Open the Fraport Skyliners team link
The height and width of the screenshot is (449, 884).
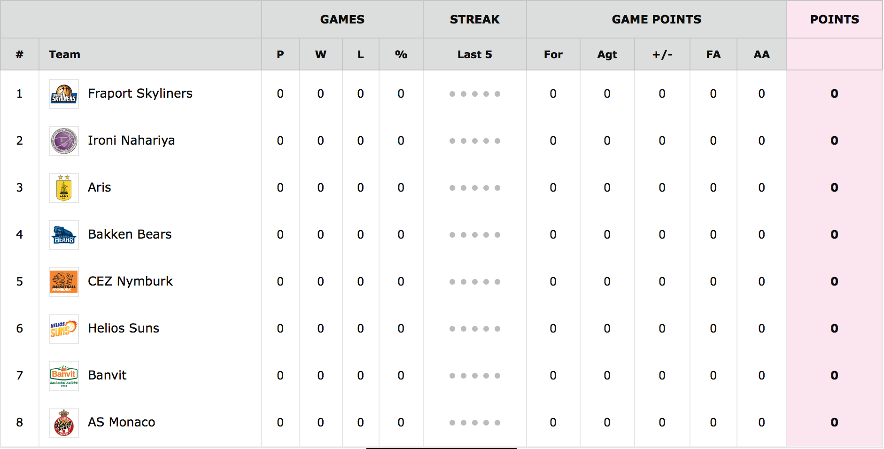point(140,93)
